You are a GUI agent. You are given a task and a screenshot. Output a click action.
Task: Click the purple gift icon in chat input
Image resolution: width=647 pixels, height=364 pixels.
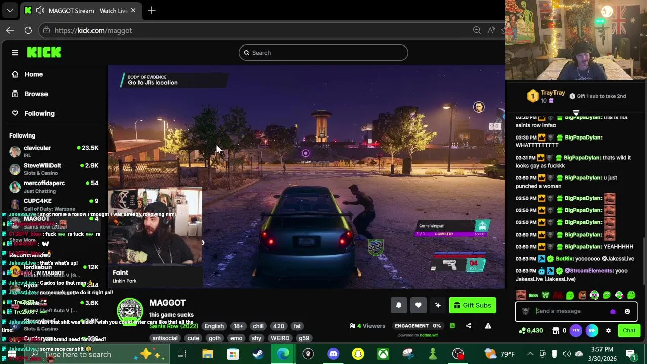coord(613,311)
